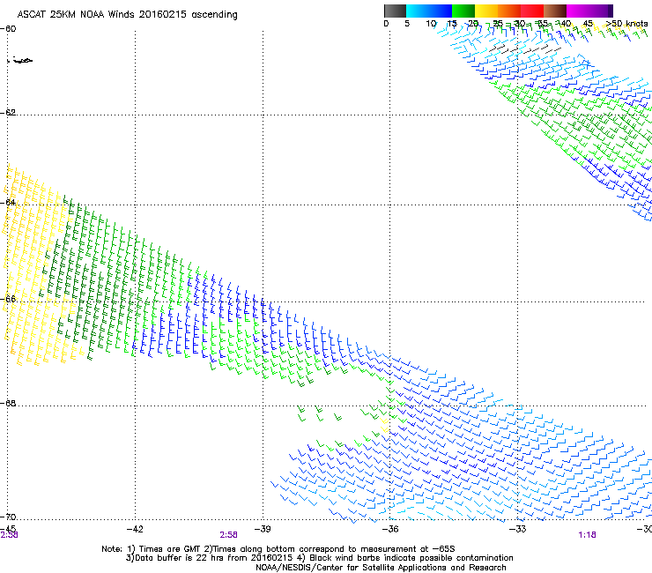Image resolution: width=652 pixels, height=573 pixels.
Task: Click the green 15–20 knots color segment
Action: [463, 11]
